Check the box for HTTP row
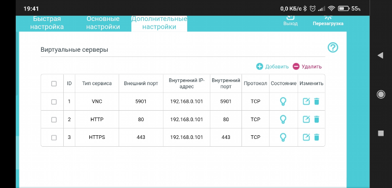392x188 pixels. 54,120
